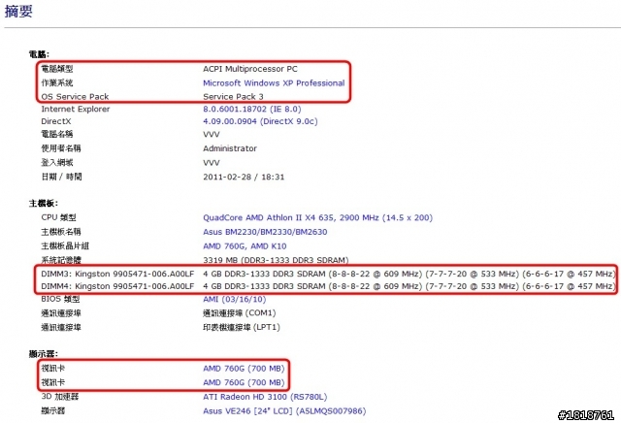Select the DIMM4 4 GB DDR3-1333 timing text
The width and height of the screenshot is (621, 423).
point(409,286)
